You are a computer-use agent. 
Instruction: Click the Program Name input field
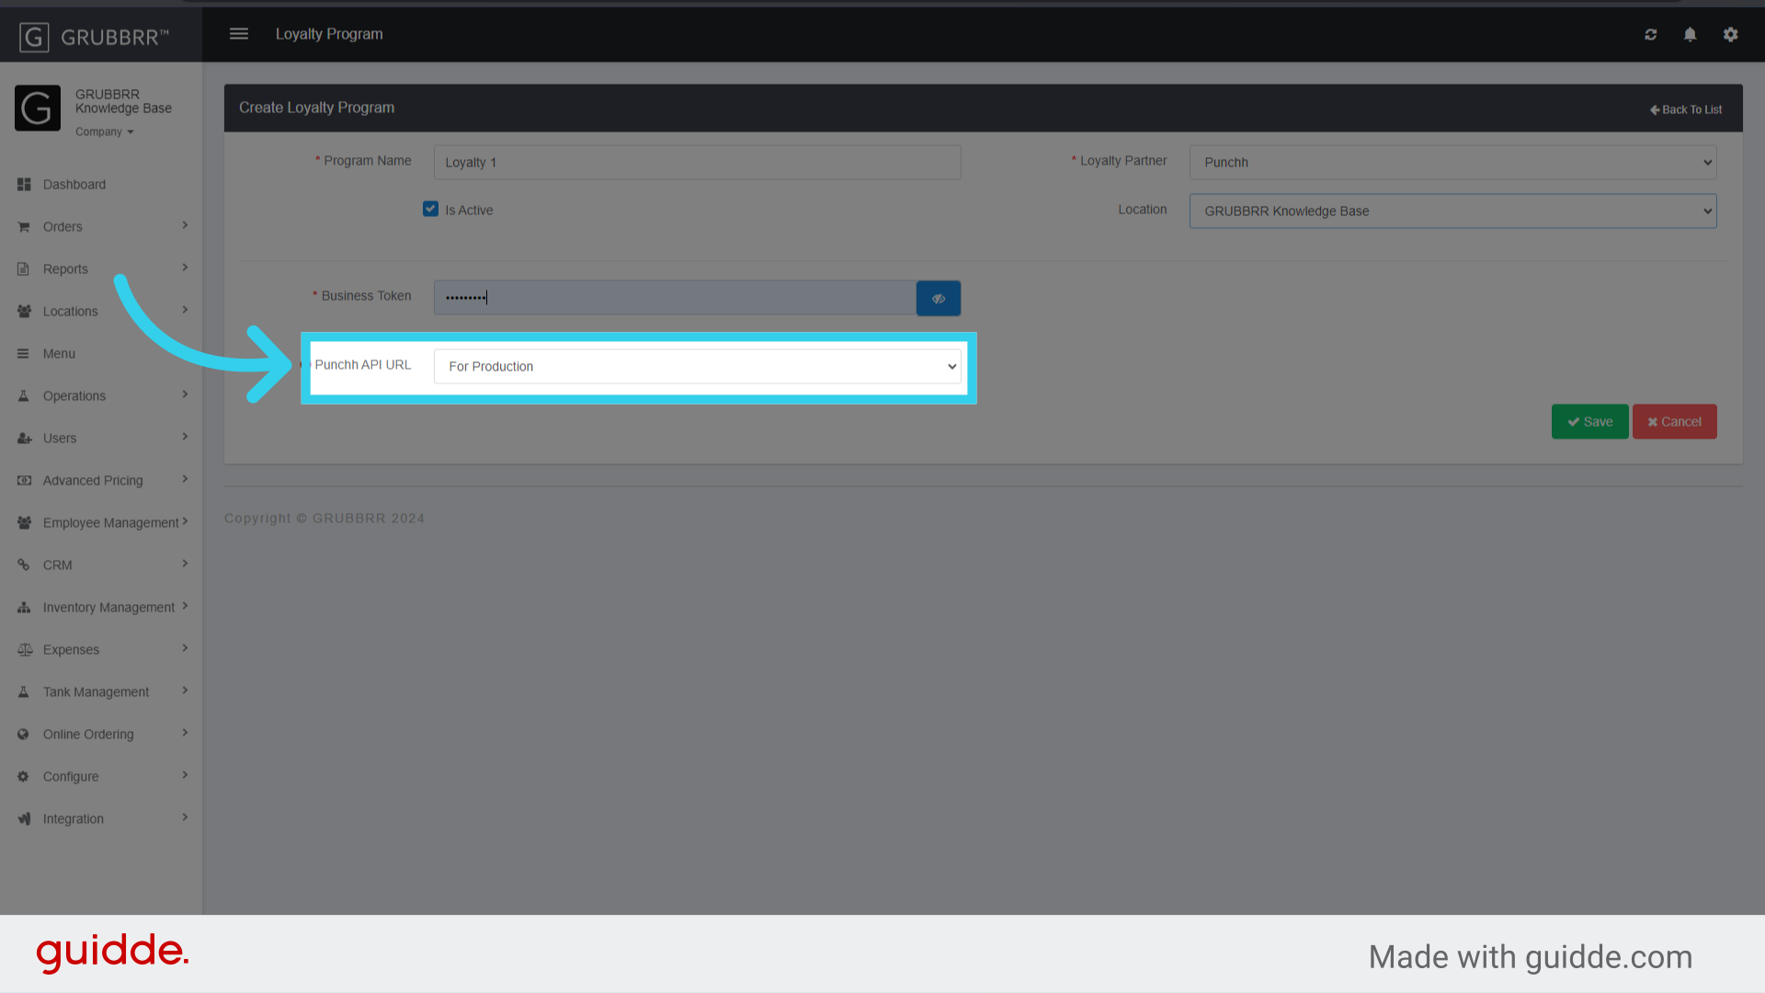(697, 163)
